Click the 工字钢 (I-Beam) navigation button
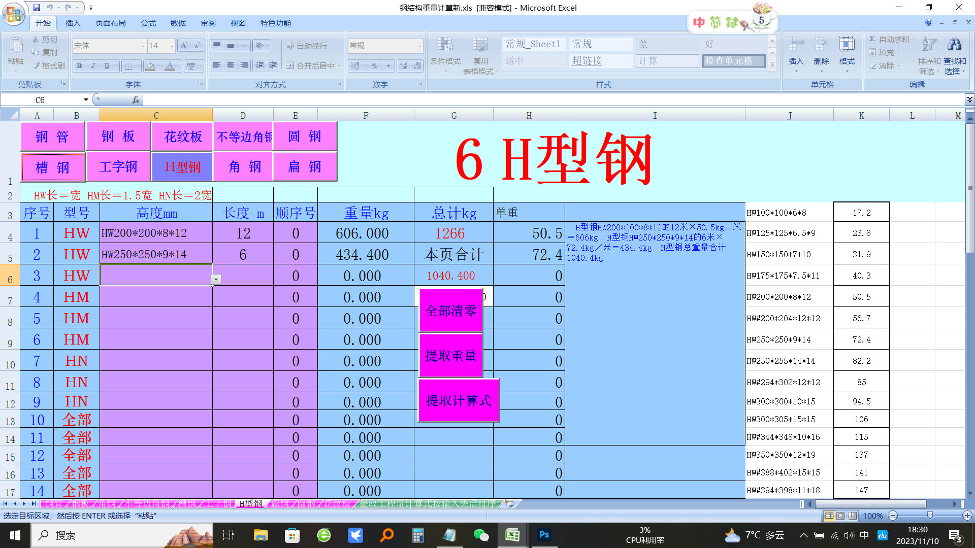975x548 pixels. click(x=118, y=166)
